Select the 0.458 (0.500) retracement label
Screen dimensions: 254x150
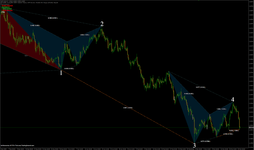click(35, 25)
